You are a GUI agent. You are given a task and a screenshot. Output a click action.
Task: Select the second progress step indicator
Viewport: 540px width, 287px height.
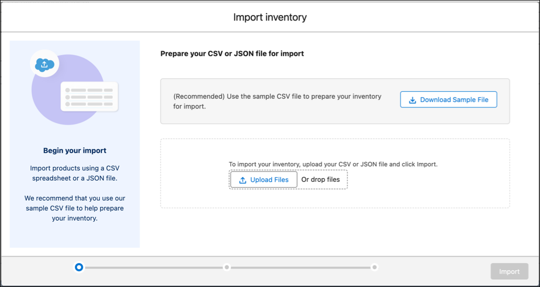227,267
